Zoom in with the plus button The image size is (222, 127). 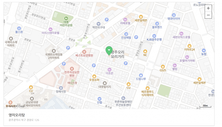pos(208,8)
